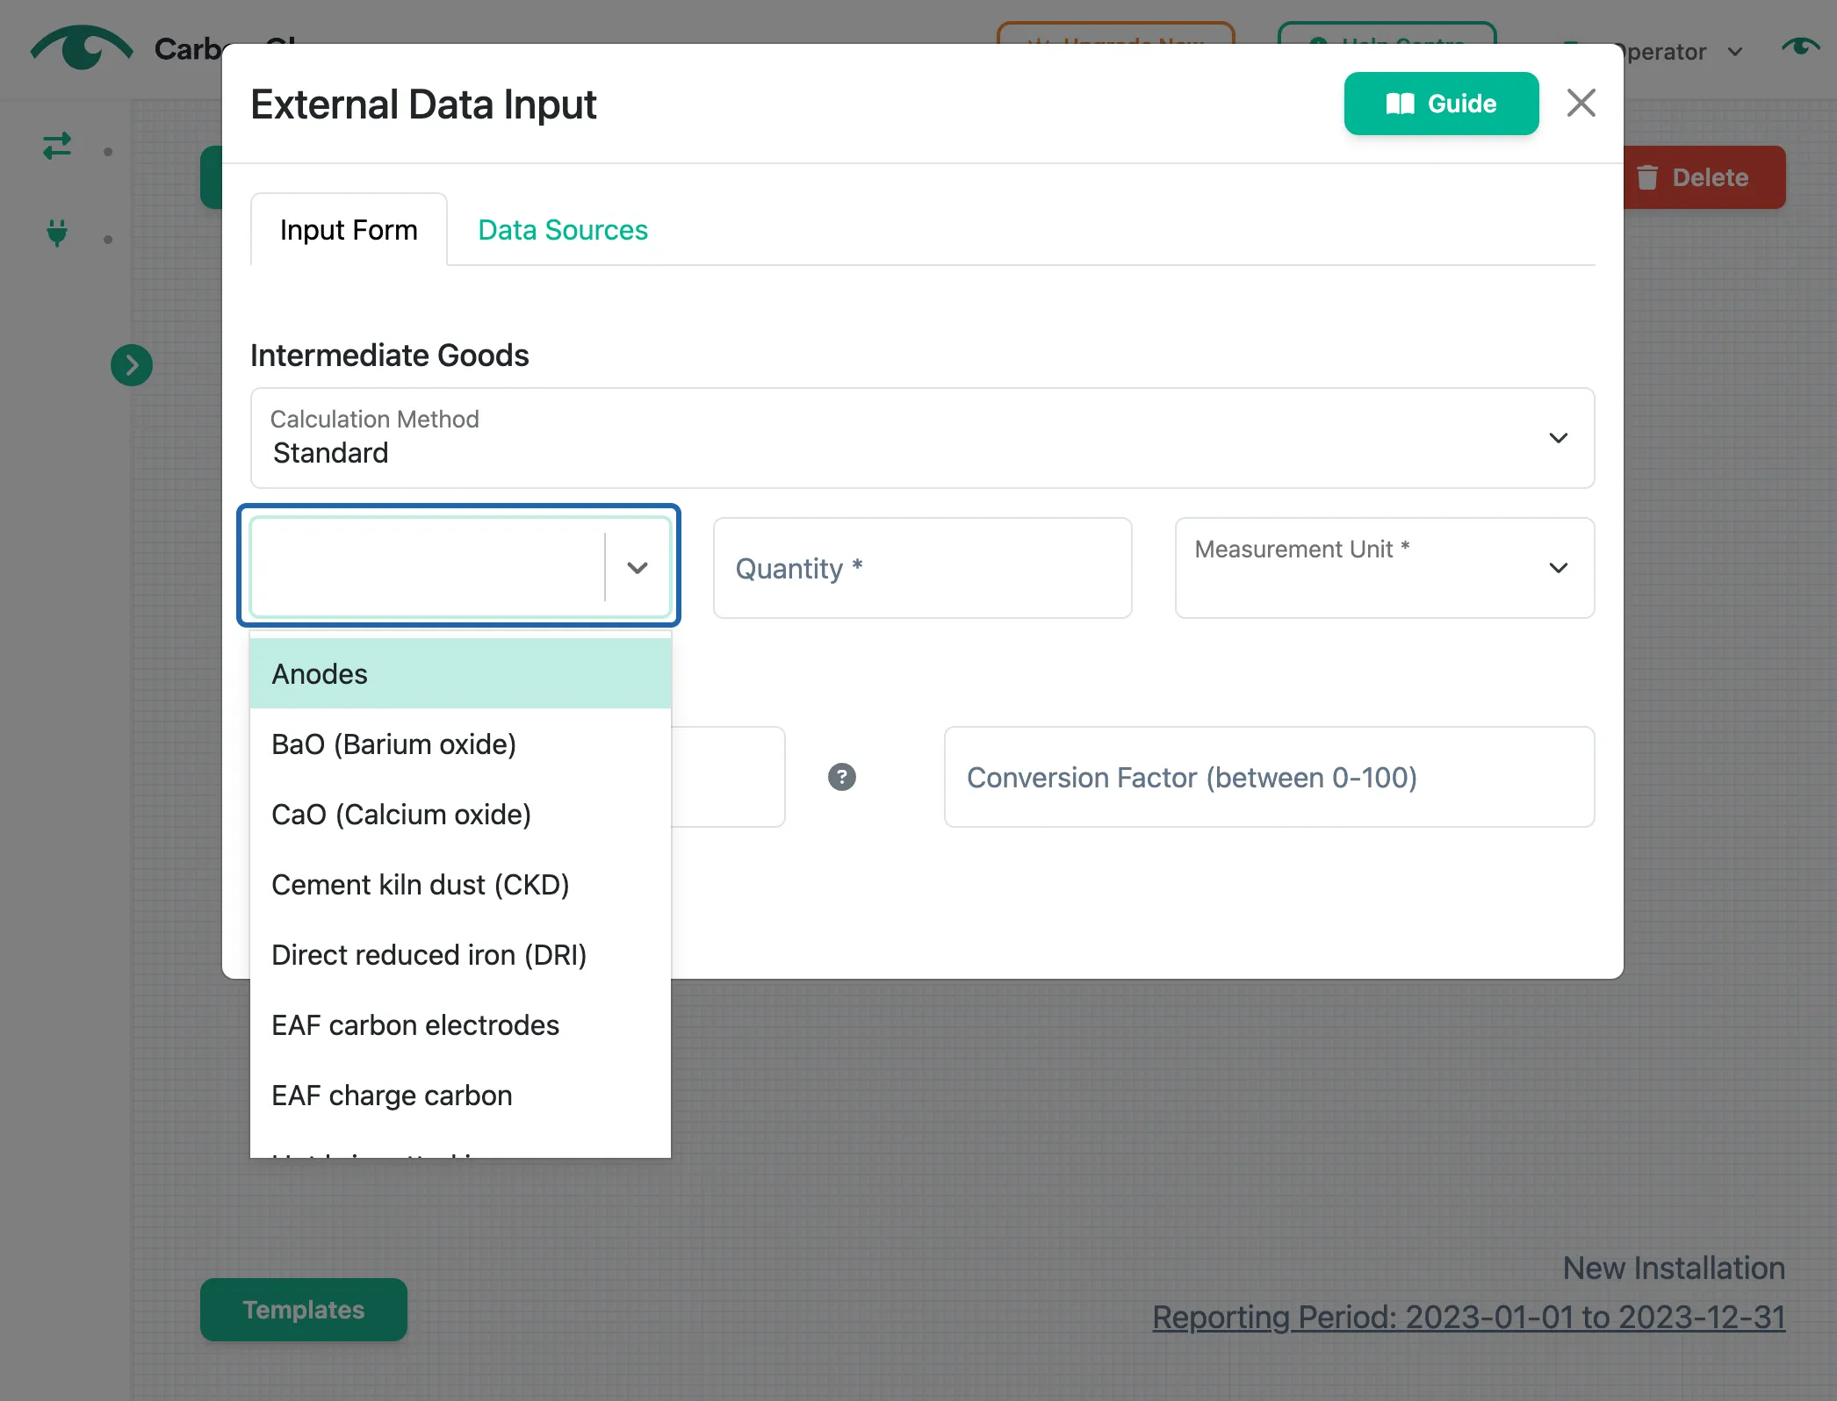Click the plug sidebar icon
This screenshot has height=1401, width=1837.
click(x=57, y=233)
